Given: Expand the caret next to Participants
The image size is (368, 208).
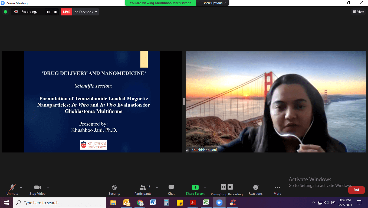Looking at the screenshot, I should coord(157,187).
